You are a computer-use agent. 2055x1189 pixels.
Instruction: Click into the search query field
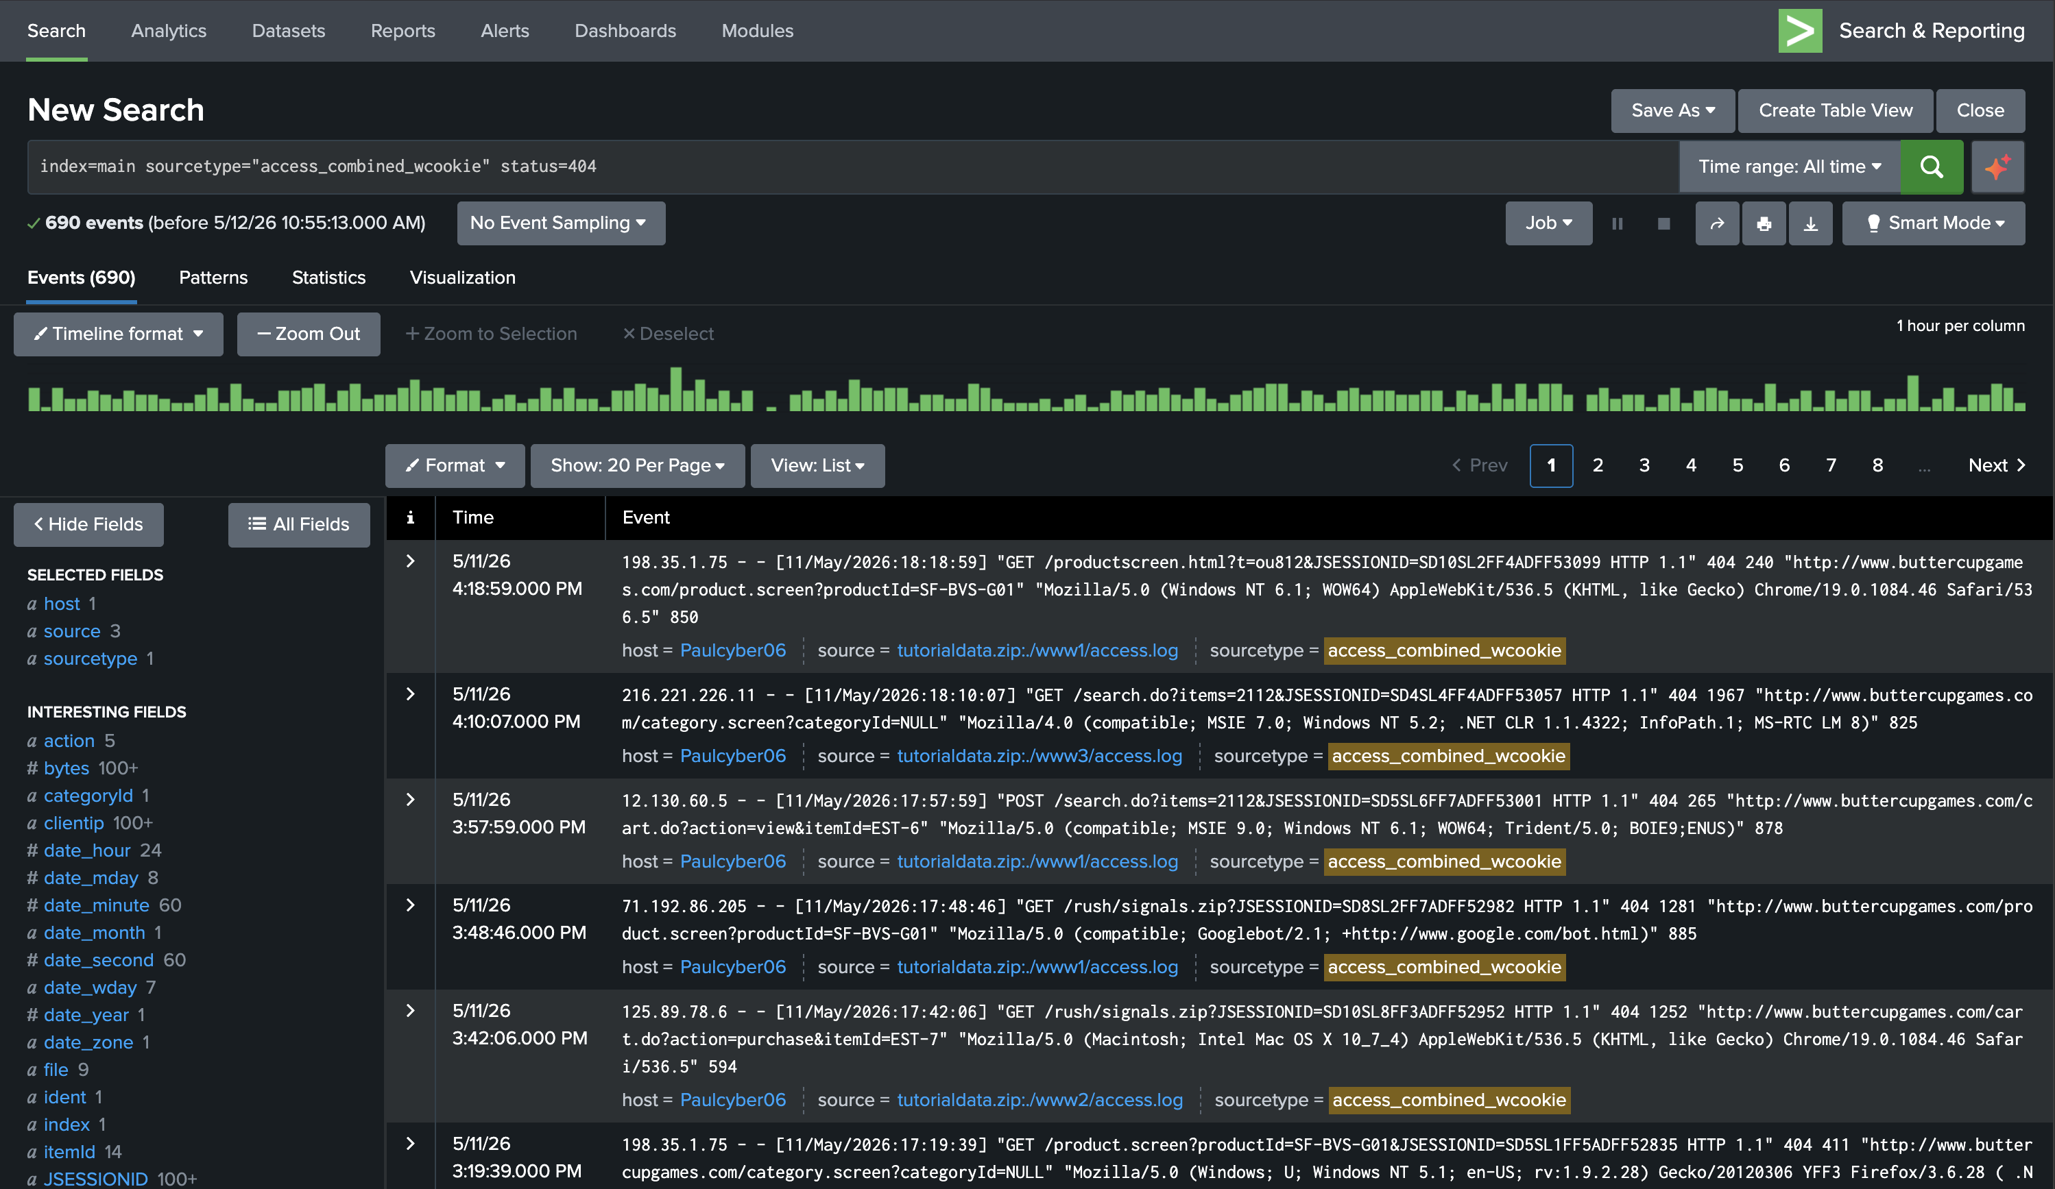[x=853, y=167]
